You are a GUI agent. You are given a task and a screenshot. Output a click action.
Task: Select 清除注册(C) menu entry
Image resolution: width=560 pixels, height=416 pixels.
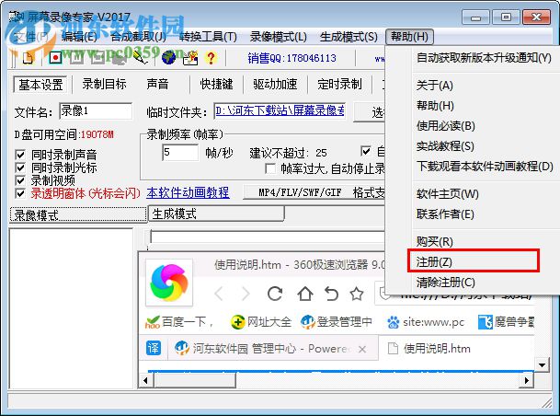[446, 283]
